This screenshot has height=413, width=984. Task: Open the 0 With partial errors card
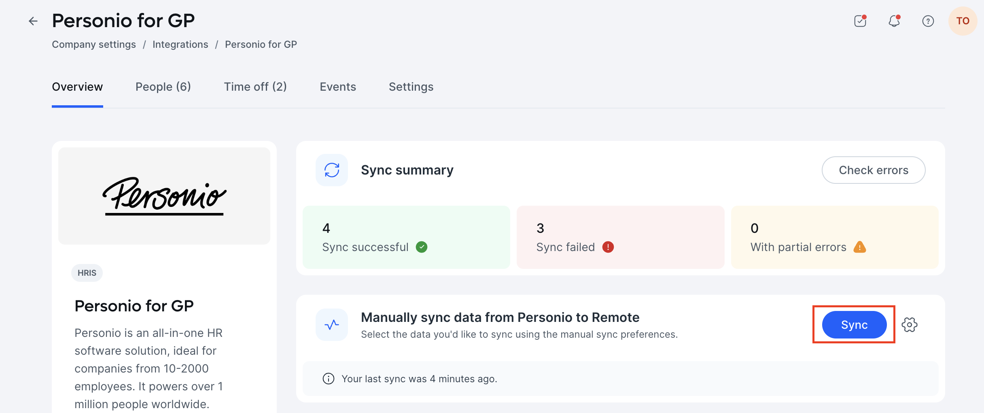point(835,237)
